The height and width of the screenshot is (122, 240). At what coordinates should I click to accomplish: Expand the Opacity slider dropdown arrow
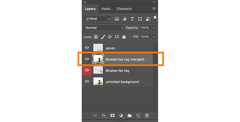(154, 28)
